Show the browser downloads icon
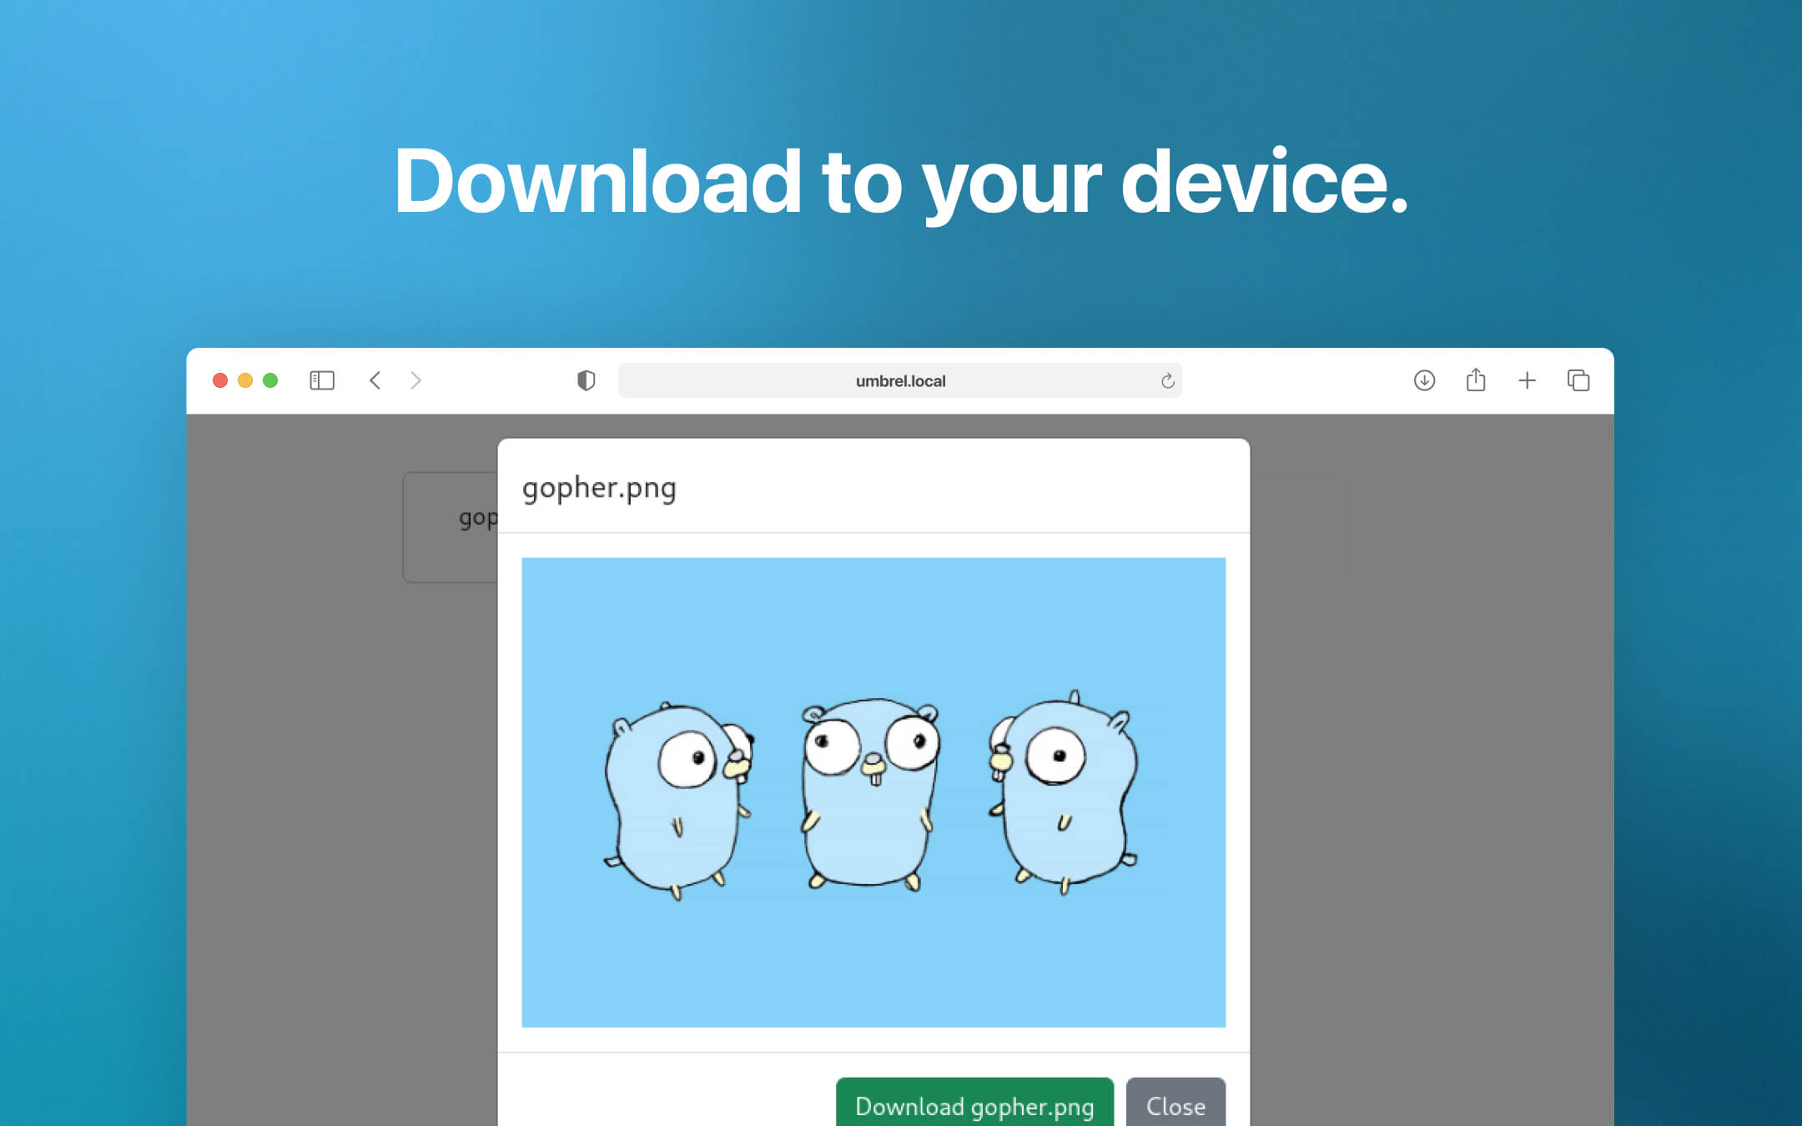Viewport: 1802px width, 1126px height. [x=1424, y=380]
